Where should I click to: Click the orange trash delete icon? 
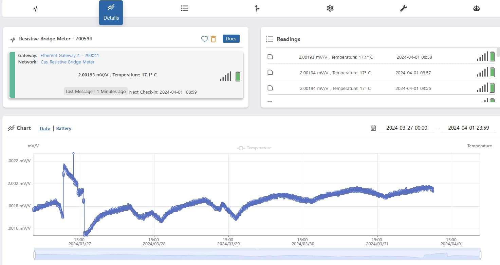213,39
